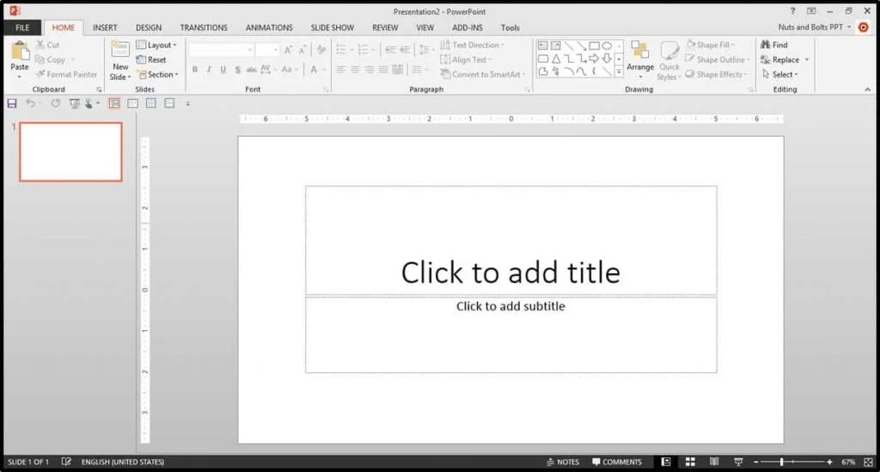Save presentation with the floppy disk icon
This screenshot has height=472, width=880.
pos(12,103)
